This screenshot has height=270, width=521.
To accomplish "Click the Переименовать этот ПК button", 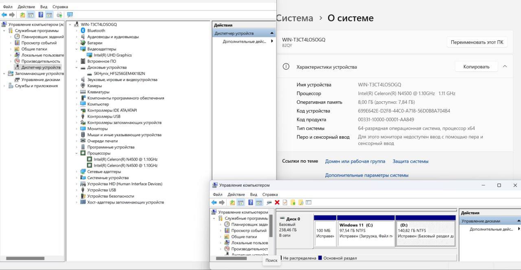I will 477,42.
